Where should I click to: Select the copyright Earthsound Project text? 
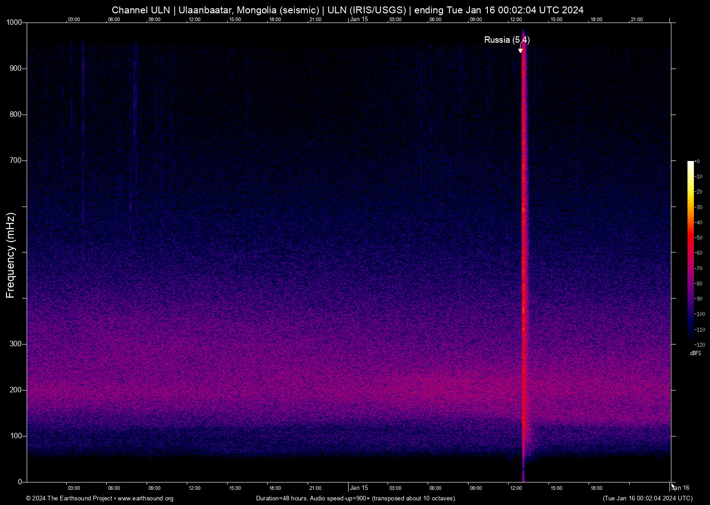pos(69,499)
